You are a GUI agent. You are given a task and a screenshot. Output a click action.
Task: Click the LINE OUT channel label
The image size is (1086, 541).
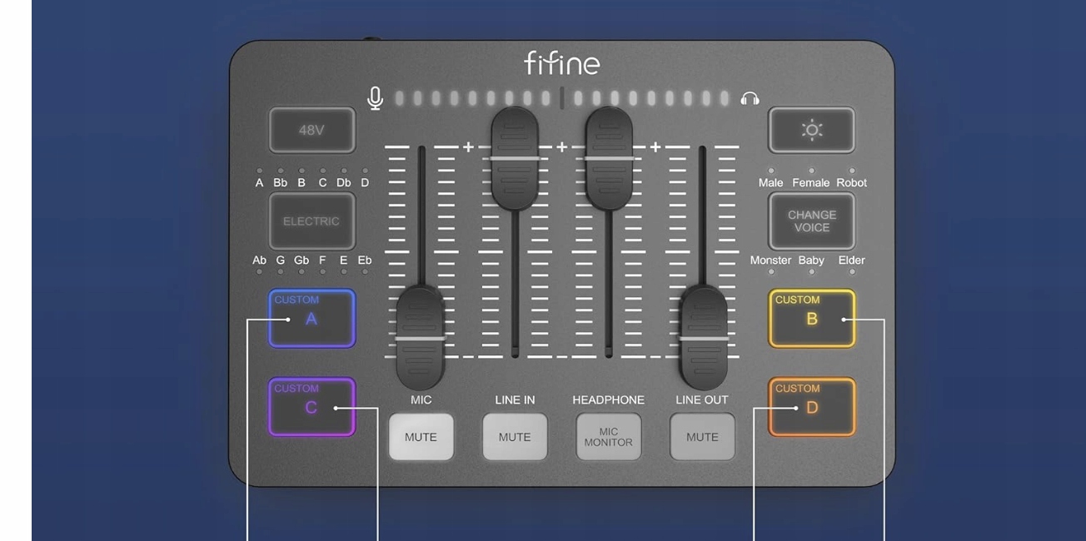(x=702, y=400)
